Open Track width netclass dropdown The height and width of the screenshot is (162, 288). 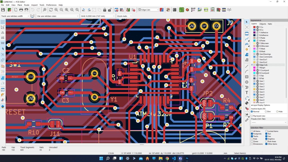pos(15,16)
